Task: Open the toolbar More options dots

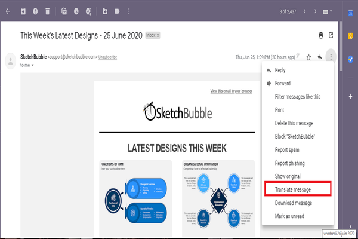Action: click(128, 11)
